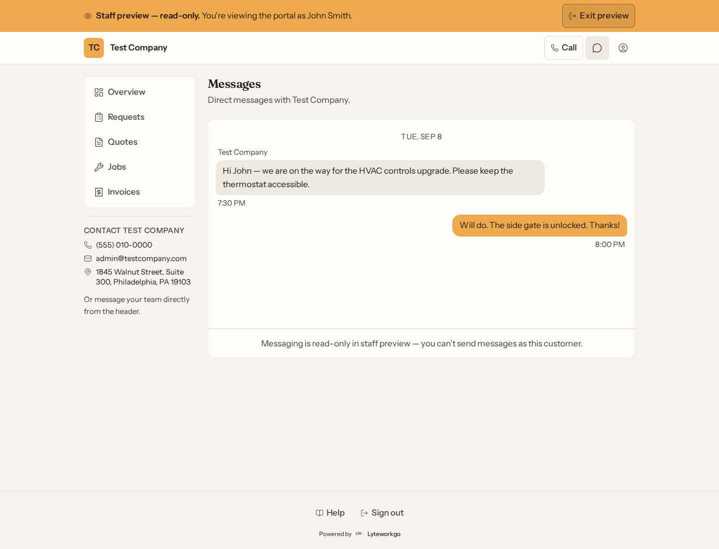Go to Requests in the sidebar
719x549 pixels.
coord(140,117)
